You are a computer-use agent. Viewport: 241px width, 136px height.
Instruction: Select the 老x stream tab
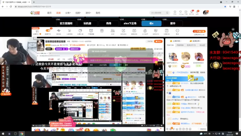click(151, 23)
